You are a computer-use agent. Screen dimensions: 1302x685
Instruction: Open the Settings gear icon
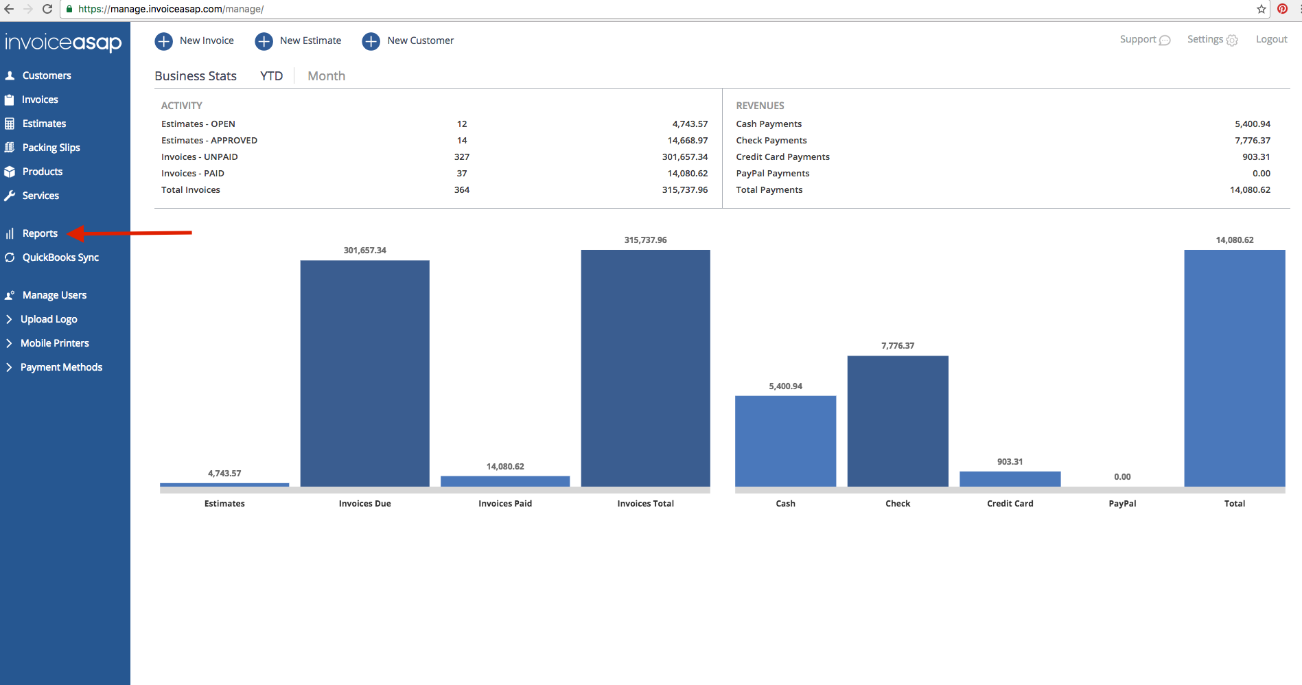pyautogui.click(x=1232, y=40)
